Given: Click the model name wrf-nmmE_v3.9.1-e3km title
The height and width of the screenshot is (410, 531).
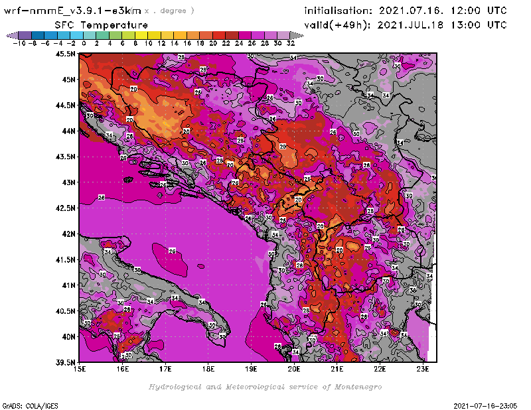Looking at the screenshot, I should (72, 11).
